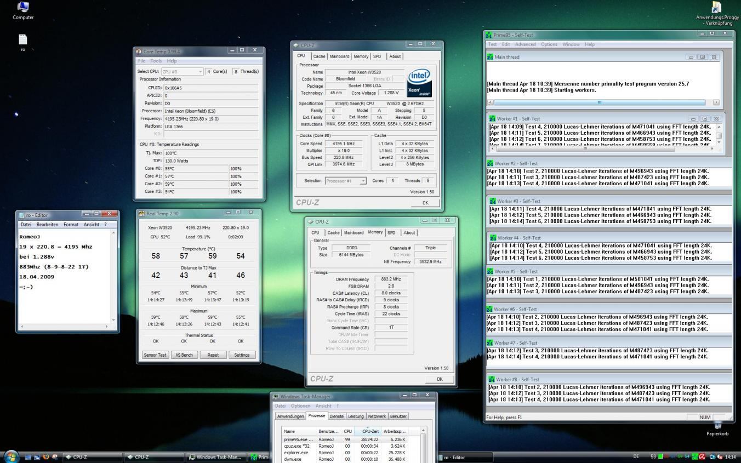Click the ro - Editor title bar icon

pos(22,215)
